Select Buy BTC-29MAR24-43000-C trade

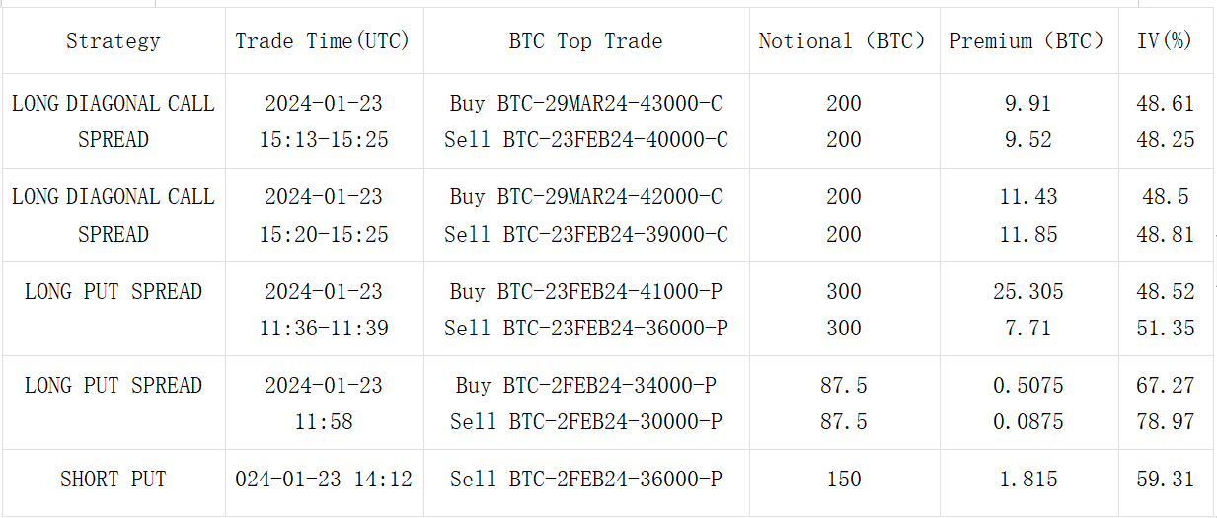pos(585,103)
